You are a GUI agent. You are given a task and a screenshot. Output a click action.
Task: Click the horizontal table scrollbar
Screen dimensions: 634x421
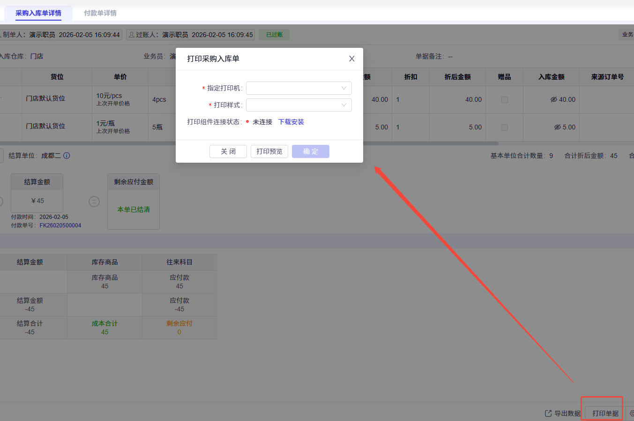248,143
